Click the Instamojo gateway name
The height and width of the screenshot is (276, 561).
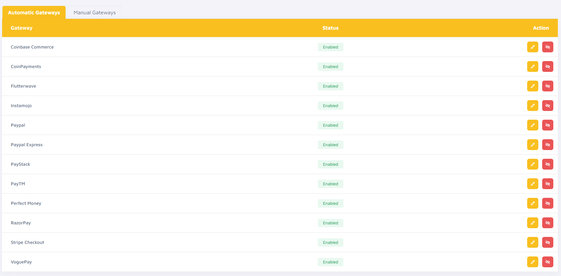(x=21, y=106)
